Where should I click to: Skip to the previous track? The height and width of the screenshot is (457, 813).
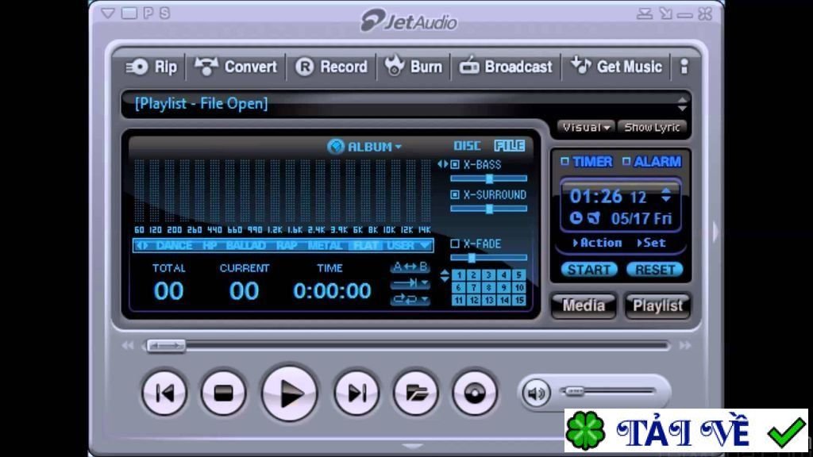click(x=164, y=394)
